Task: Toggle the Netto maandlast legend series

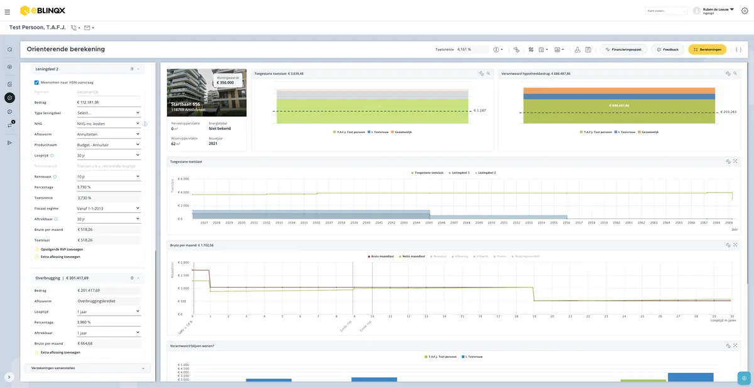Action: click(x=413, y=256)
